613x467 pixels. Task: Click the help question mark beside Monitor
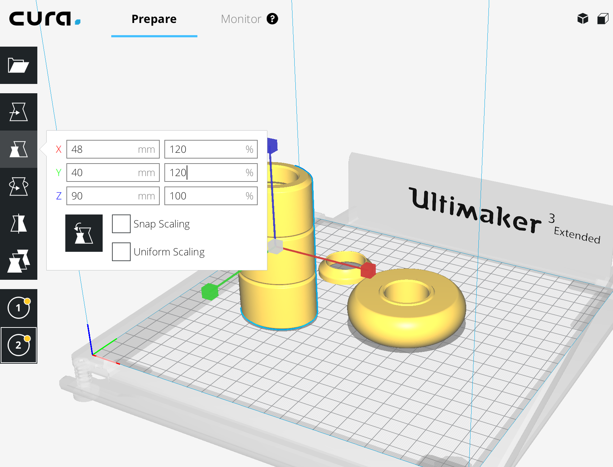click(x=272, y=19)
